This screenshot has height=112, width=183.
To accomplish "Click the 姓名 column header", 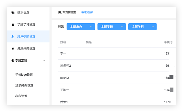I will [x=63, y=42].
